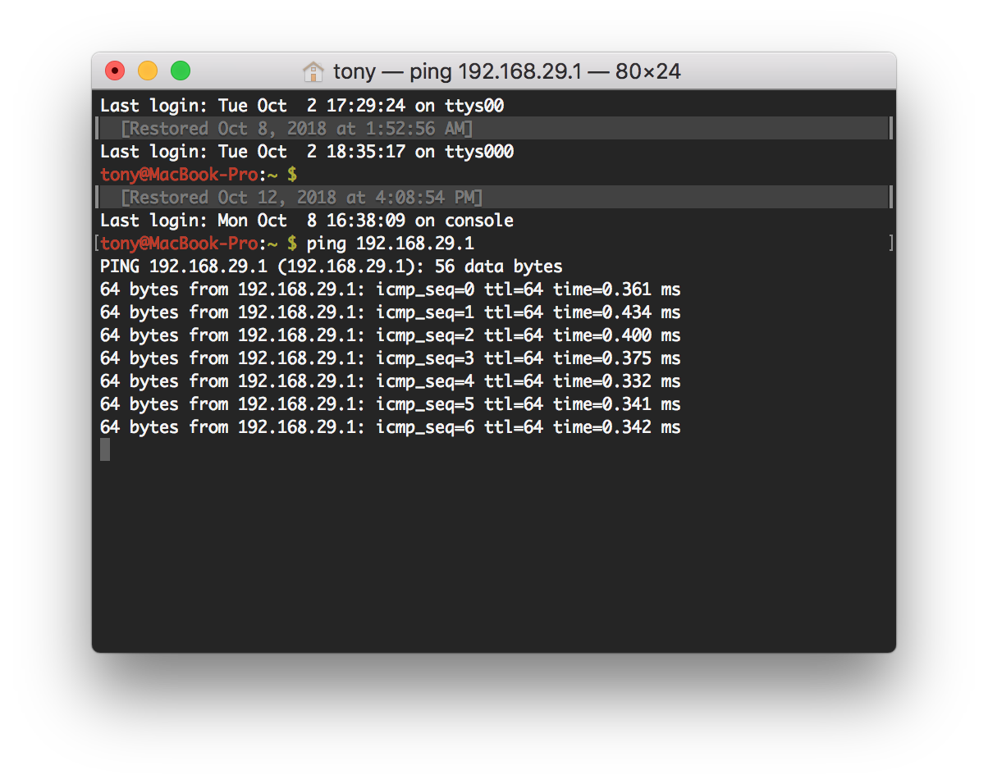The image size is (988, 784).
Task: Minimize the Terminal using the yellow button
Action: 148,71
